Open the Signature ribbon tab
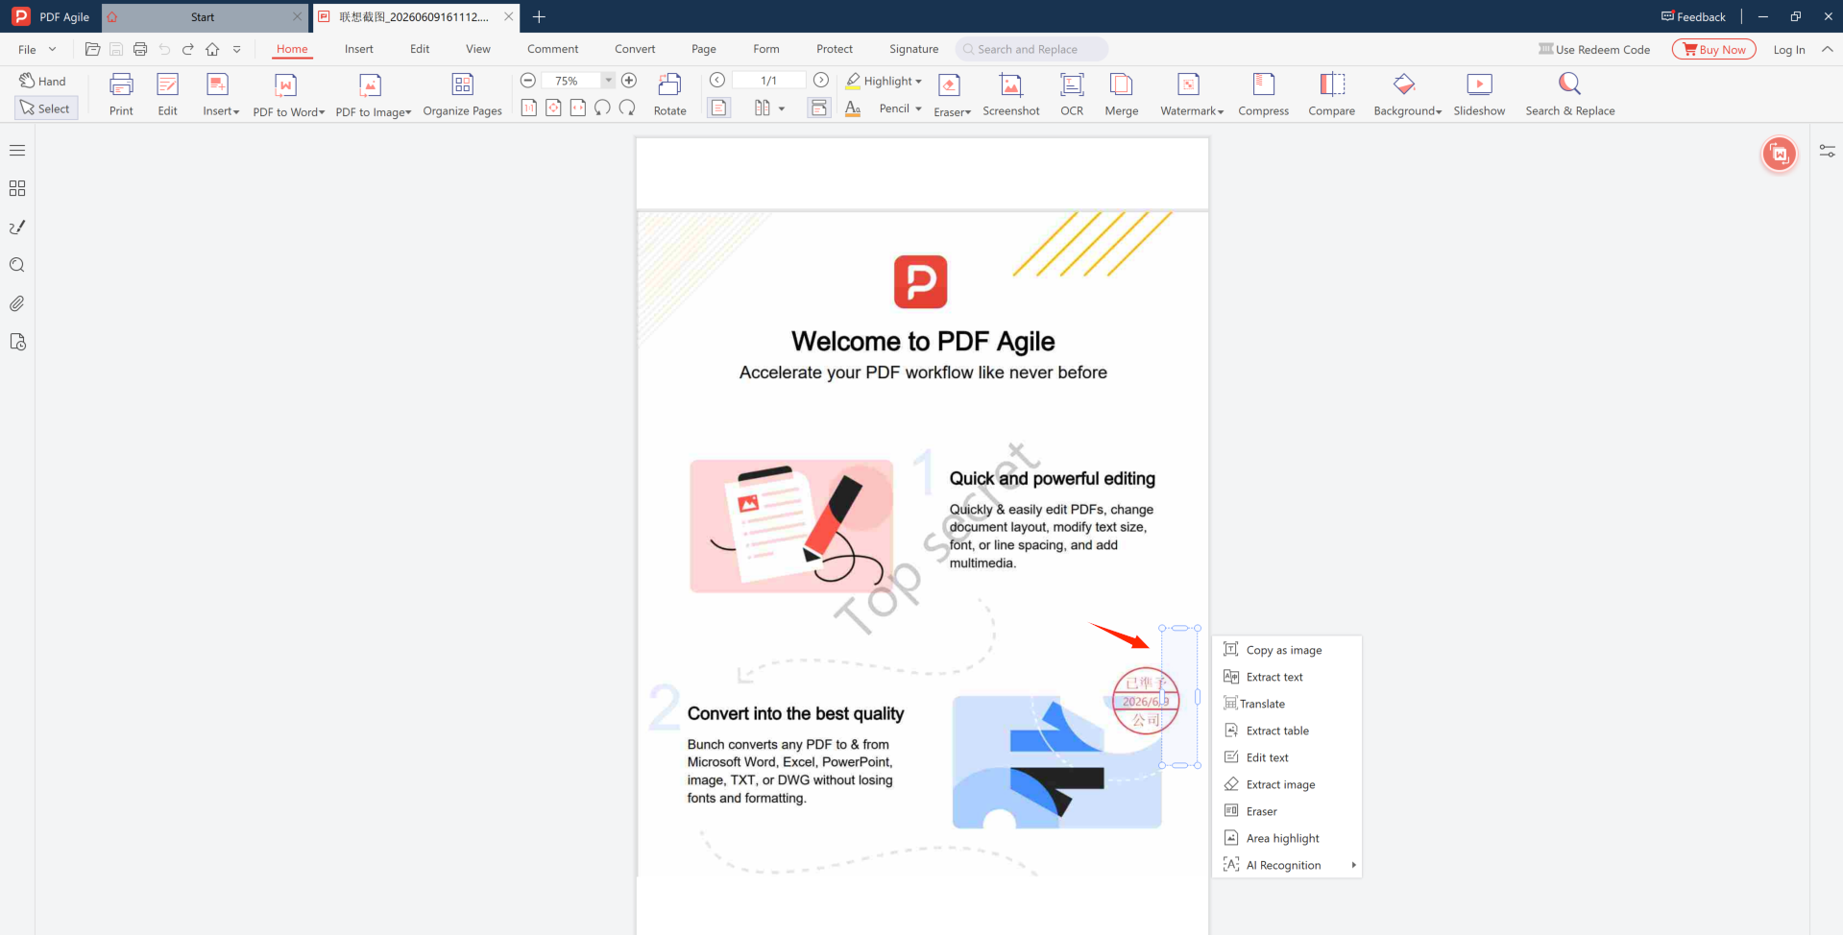Screen dimensions: 1843x935 pyautogui.click(x=913, y=49)
